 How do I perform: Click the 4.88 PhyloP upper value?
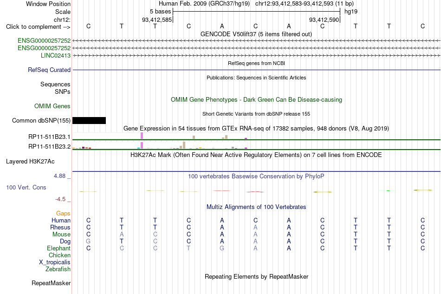[x=59, y=176]
